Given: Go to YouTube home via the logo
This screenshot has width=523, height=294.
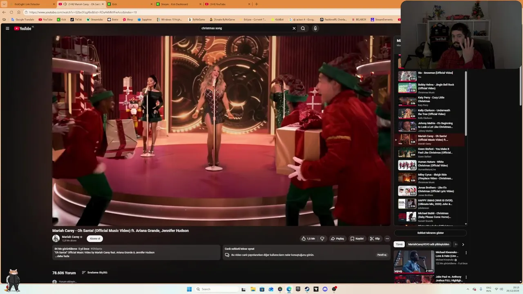Looking at the screenshot, I should pyautogui.click(x=23, y=28).
